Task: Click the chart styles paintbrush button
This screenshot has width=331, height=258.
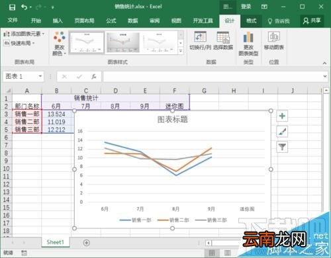Action: tap(282, 132)
